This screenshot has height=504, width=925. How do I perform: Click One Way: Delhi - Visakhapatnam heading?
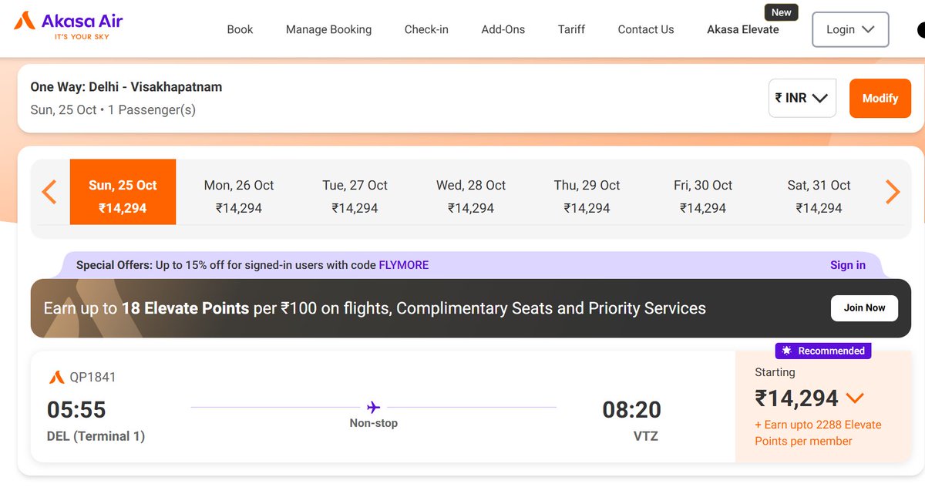pyautogui.click(x=126, y=87)
